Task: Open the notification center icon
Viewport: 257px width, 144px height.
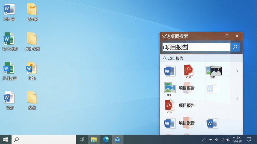Action: coord(249,139)
